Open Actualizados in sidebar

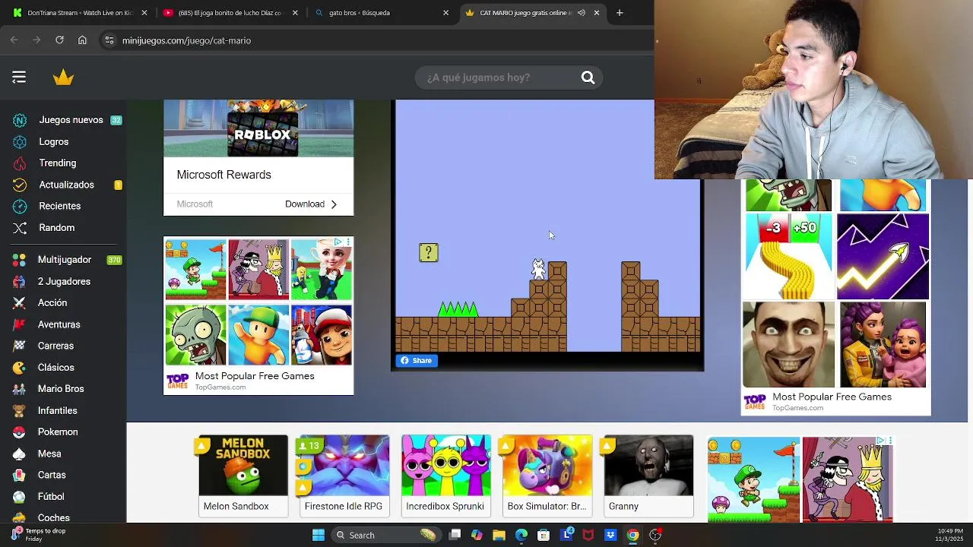[x=66, y=185]
